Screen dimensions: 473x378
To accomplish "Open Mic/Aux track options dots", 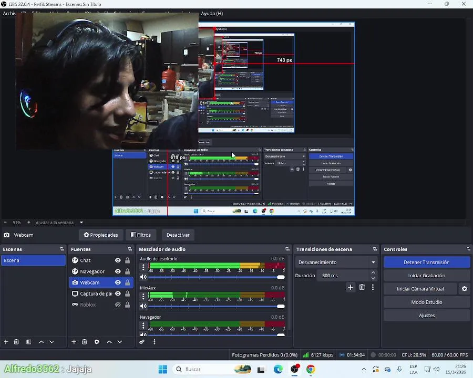I will tap(143, 296).
